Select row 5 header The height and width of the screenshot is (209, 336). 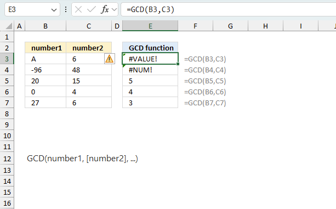(7, 81)
